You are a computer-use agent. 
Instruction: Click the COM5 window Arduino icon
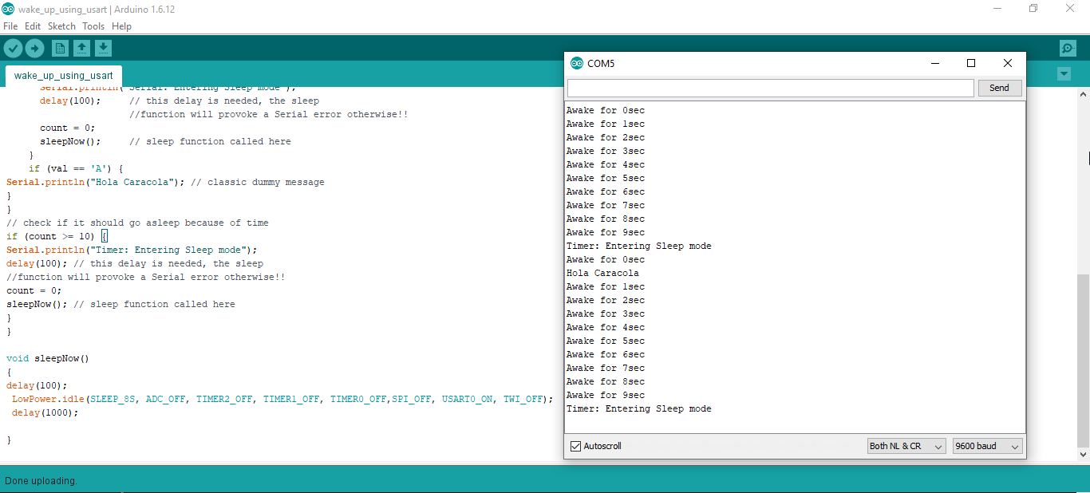coord(577,63)
